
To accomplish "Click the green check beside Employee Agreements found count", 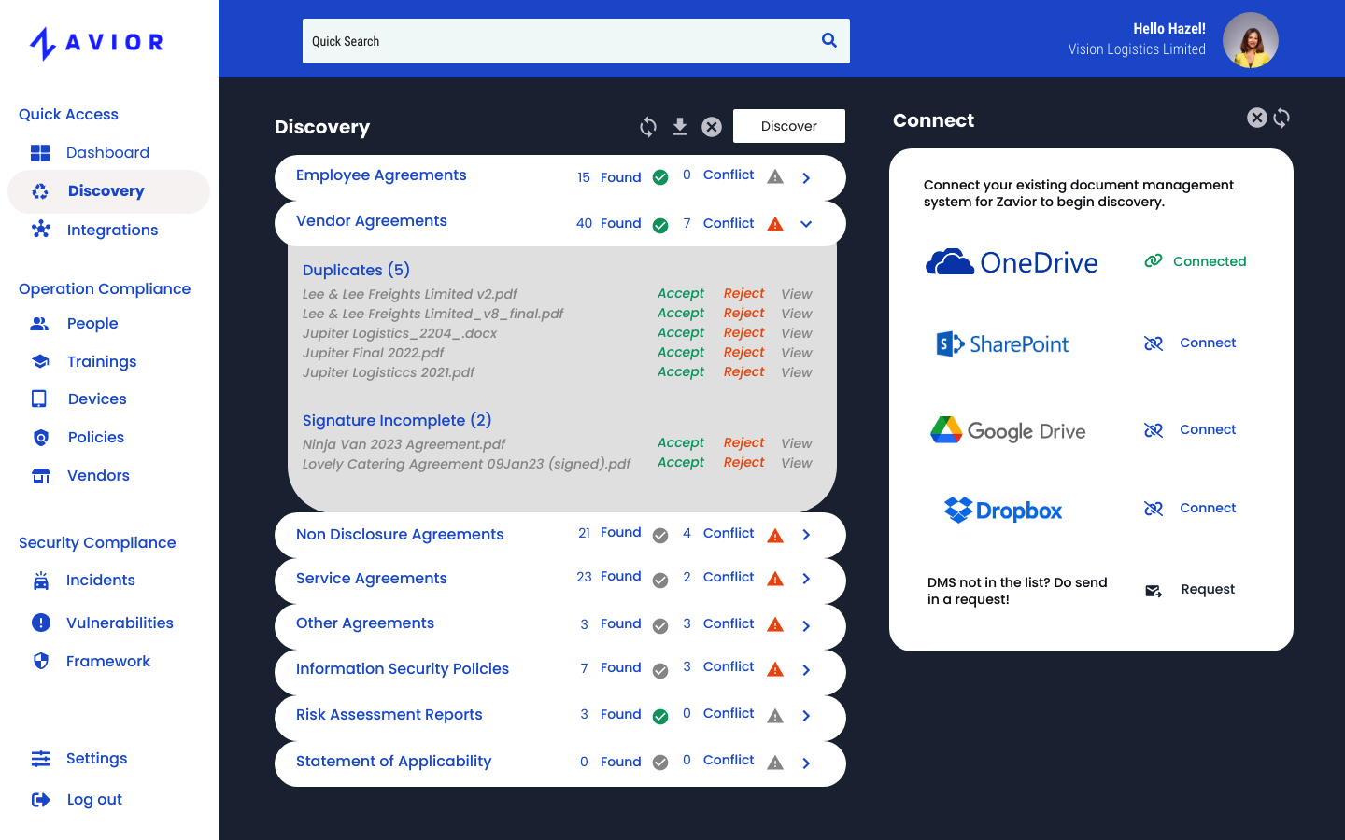I will coord(659,177).
